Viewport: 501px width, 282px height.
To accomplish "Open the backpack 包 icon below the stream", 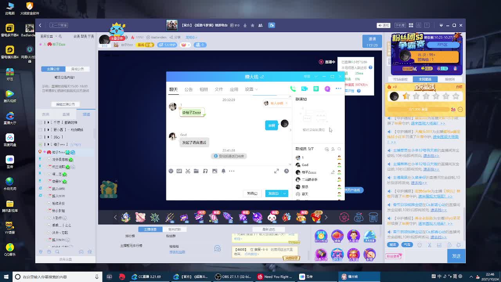I will [359, 217].
